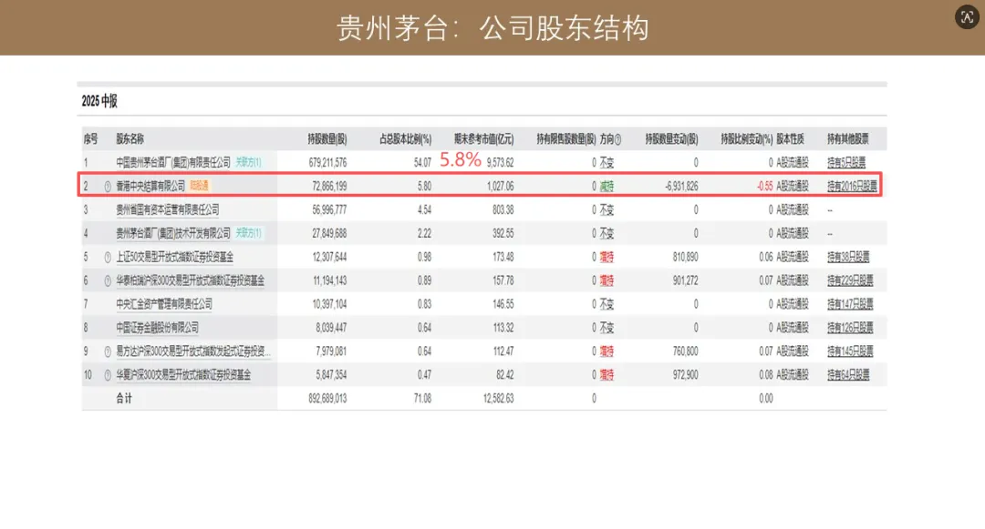985x529 pixels.
Task: Click 持有64只股票 link
Action: pyautogui.click(x=848, y=375)
